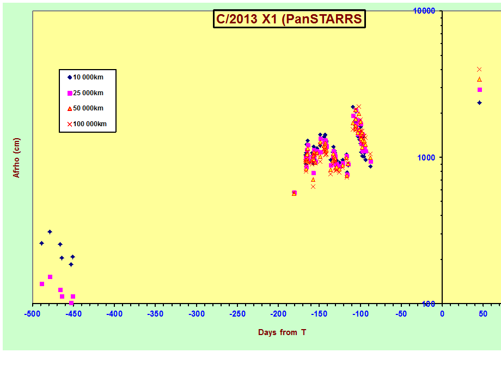Viewport: 501px width, 365px height.
Task: Click the -300 x-axis tick label
Action: click(x=197, y=314)
